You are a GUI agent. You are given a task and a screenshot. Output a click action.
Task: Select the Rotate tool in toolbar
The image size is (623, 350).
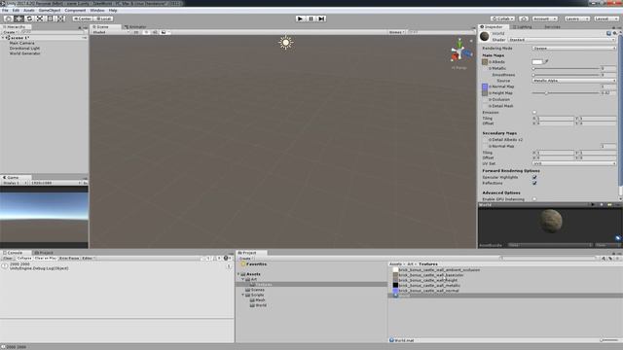pos(29,18)
